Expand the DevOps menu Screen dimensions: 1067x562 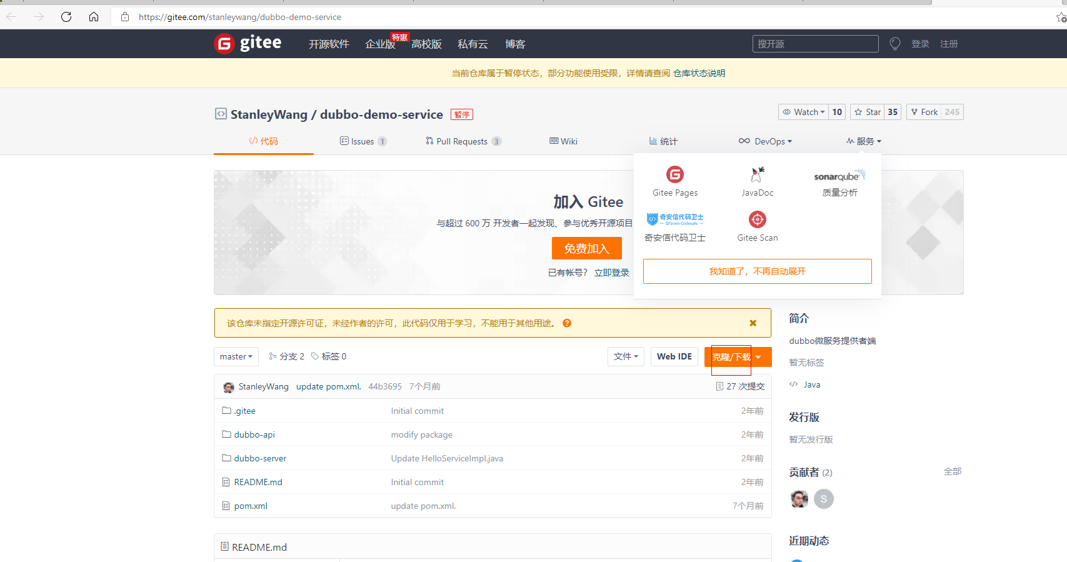point(765,141)
